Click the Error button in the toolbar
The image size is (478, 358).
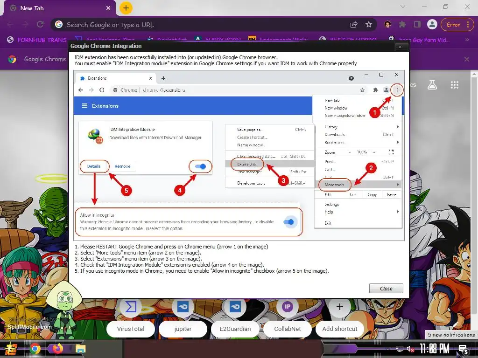click(453, 25)
